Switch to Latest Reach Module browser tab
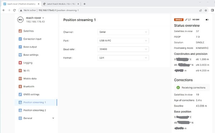Viewport: 215px width, 133px height. pyautogui.click(x=61, y=4)
